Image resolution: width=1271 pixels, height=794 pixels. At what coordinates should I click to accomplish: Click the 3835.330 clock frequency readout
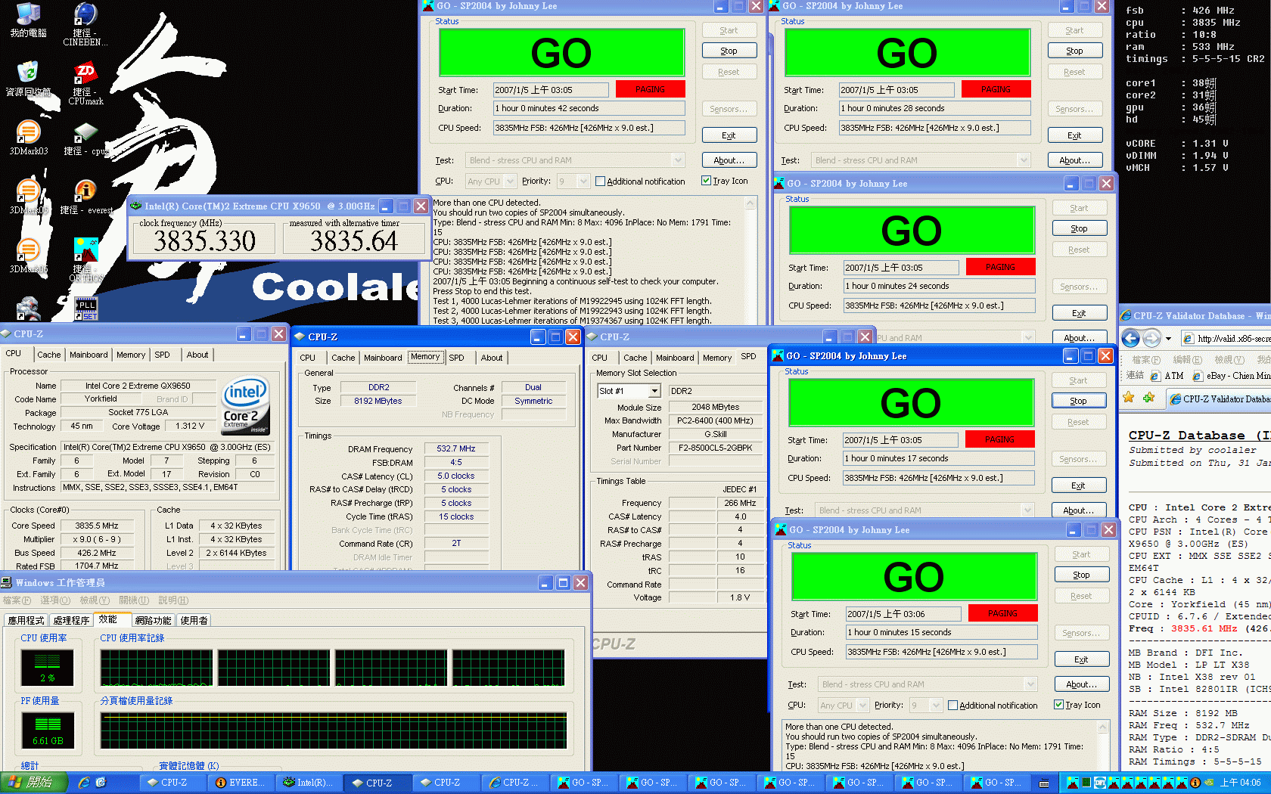click(204, 241)
